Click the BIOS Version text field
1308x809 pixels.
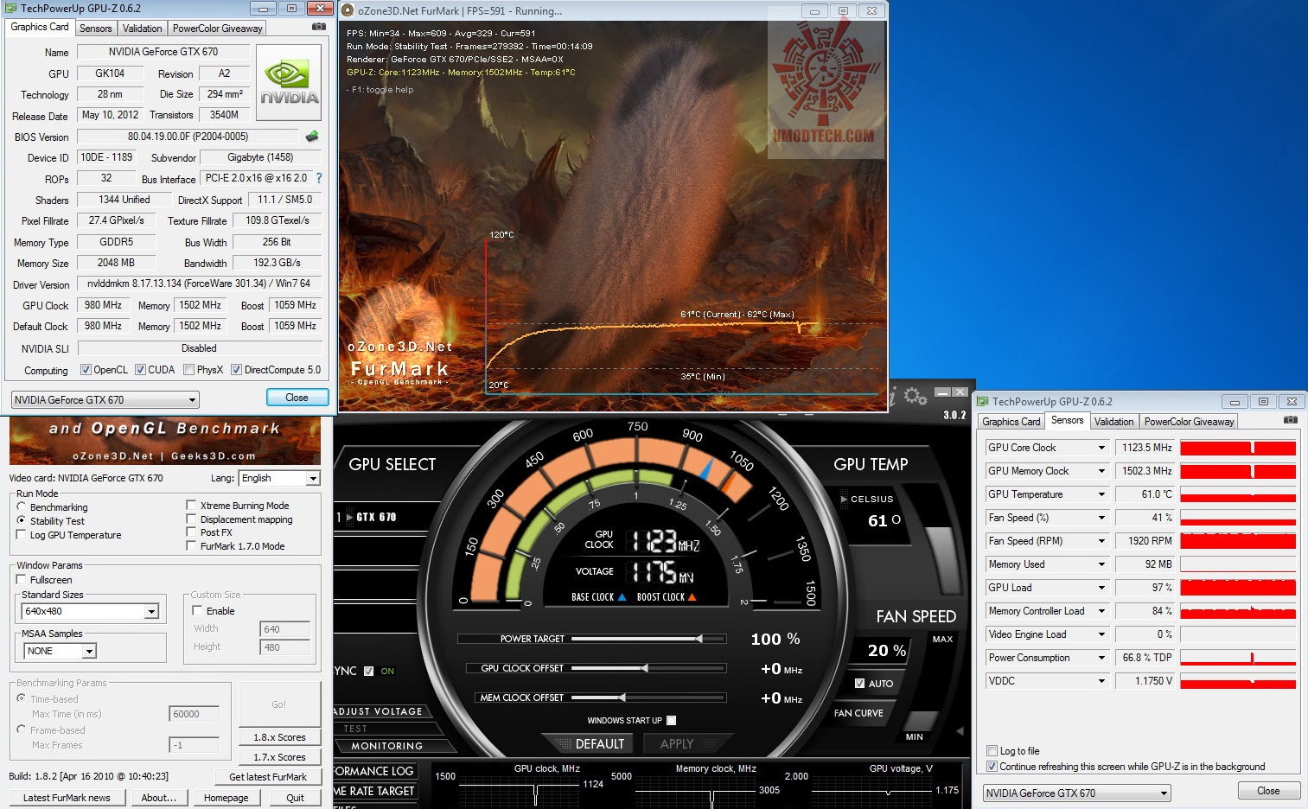click(x=188, y=137)
